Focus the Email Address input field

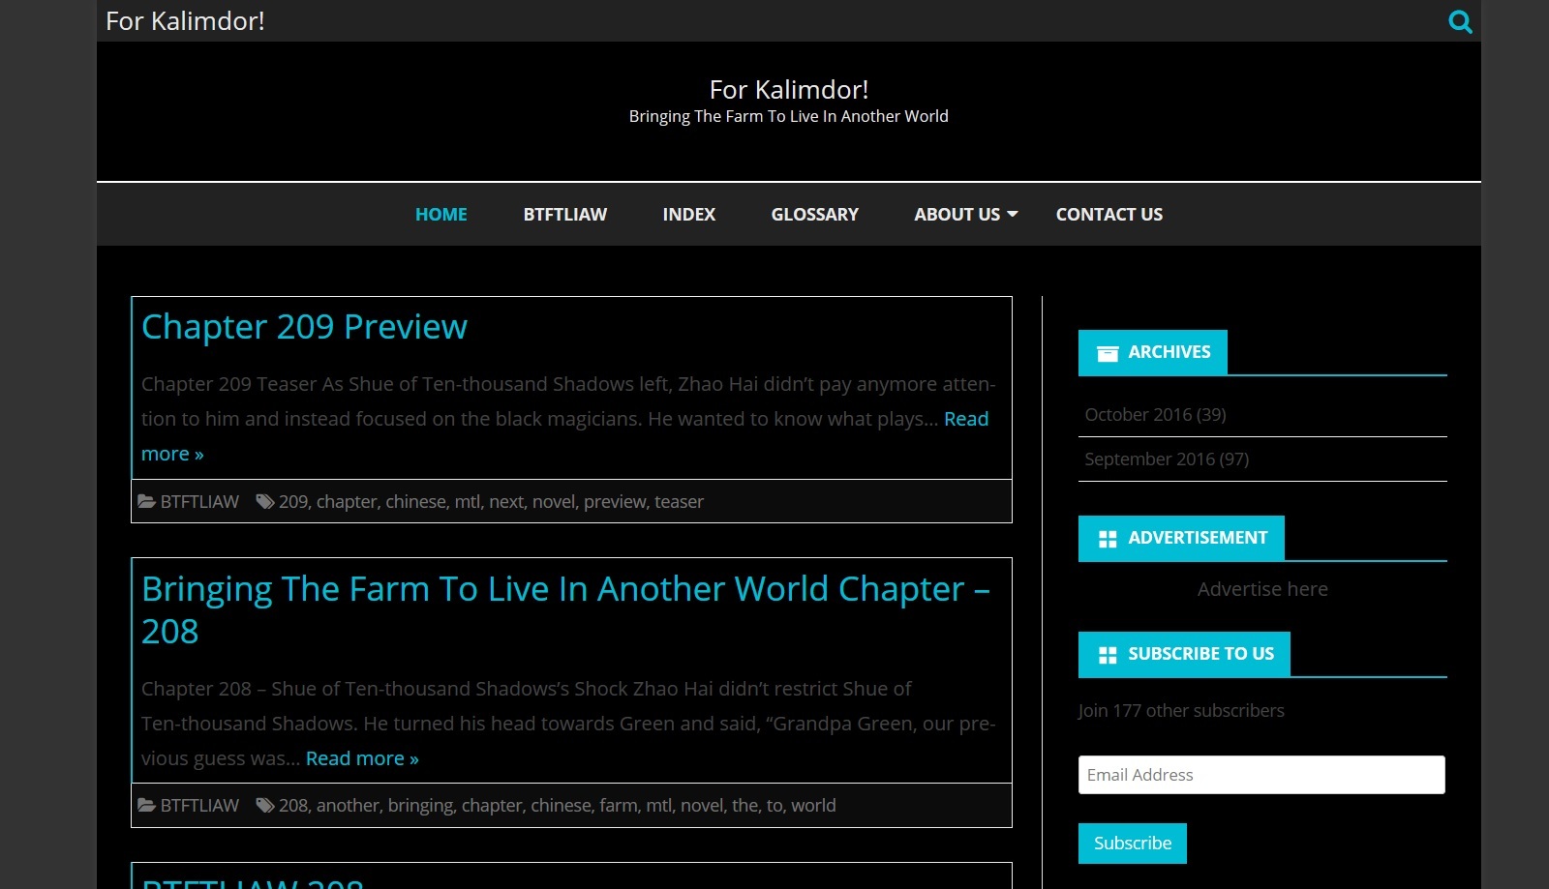(x=1261, y=775)
